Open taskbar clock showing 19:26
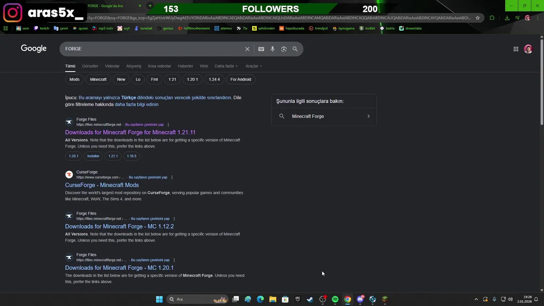544x306 pixels. click(524, 299)
